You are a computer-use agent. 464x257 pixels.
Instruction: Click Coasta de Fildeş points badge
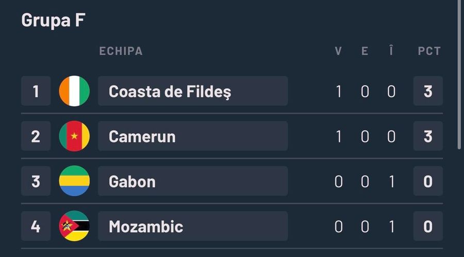pyautogui.click(x=428, y=91)
